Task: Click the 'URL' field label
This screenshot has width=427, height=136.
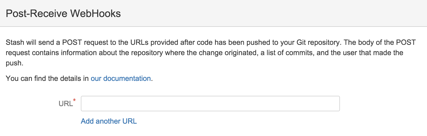Action: point(66,104)
